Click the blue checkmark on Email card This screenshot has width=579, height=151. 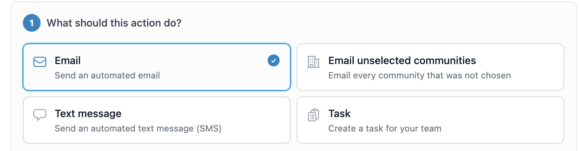[x=274, y=60]
